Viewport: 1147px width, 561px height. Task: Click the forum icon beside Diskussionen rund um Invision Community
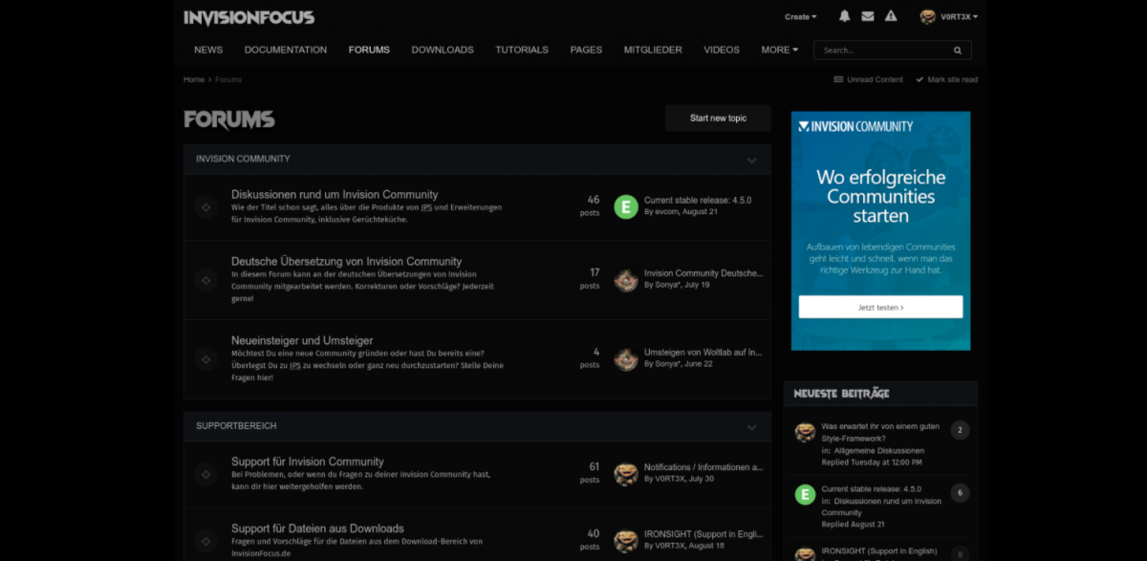[206, 206]
